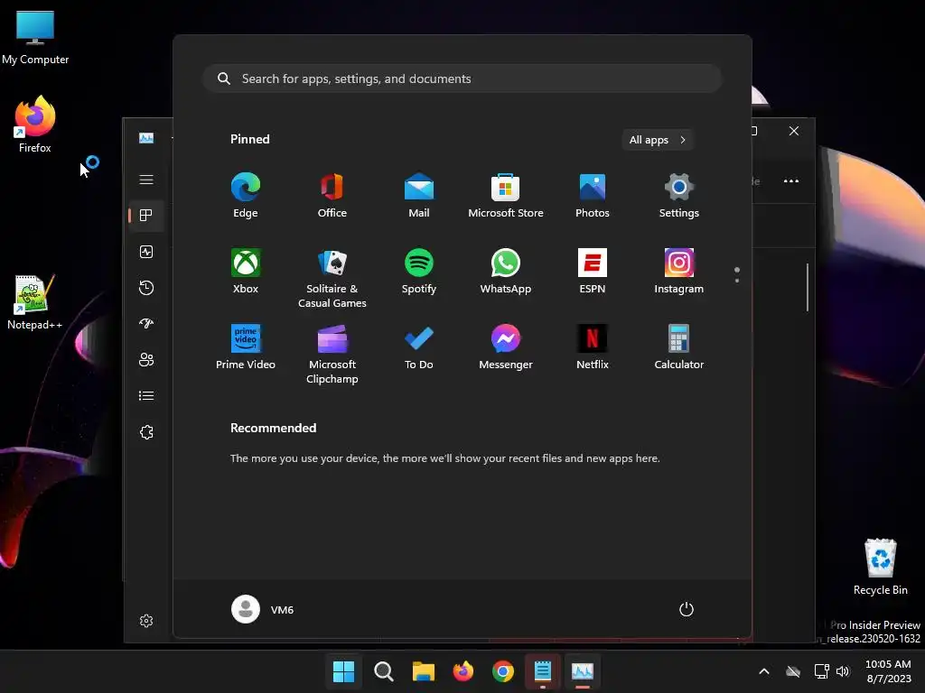Click the Start menu search box
Screen dimensions: 925x693
(462, 79)
